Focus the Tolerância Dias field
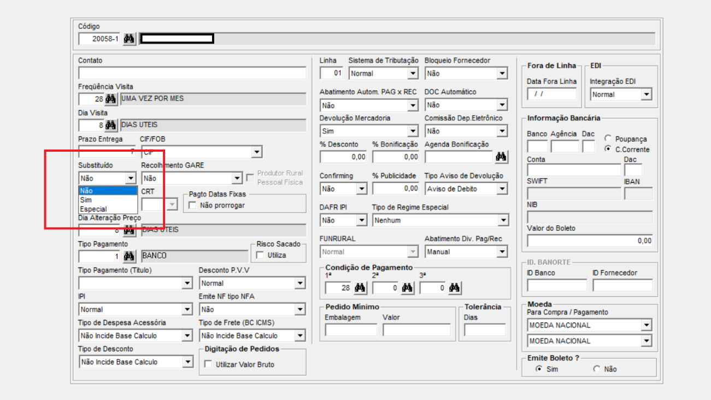Screen dimensions: 711x400 point(485,330)
